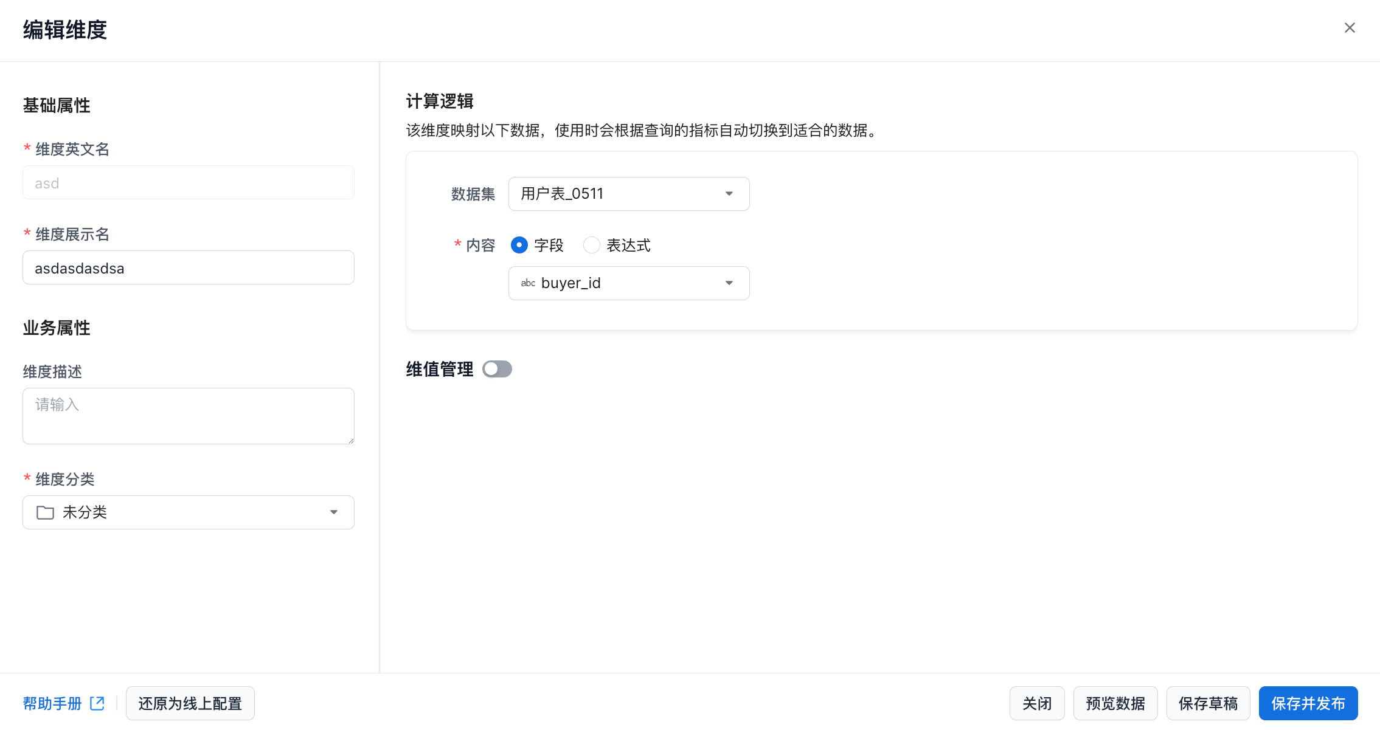This screenshot has width=1380, height=730.
Task: Open the 维度分类 未分类 dropdown
Action: coord(189,512)
